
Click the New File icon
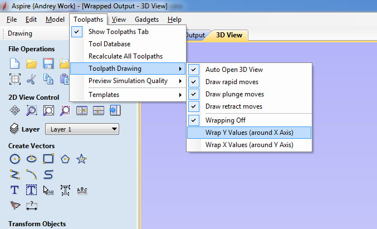[15, 63]
